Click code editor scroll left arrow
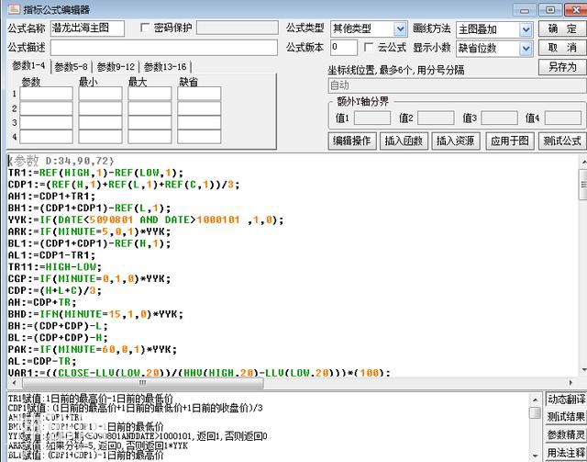The image size is (587, 462). [15, 383]
